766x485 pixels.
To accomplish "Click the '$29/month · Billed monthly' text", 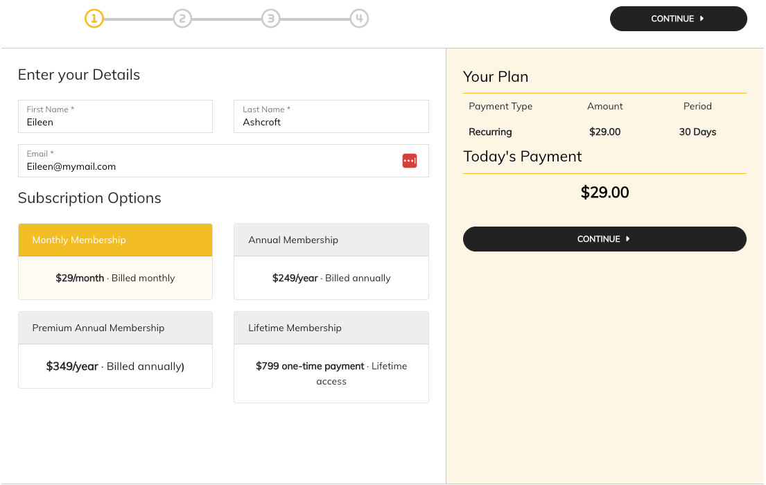I will click(115, 278).
